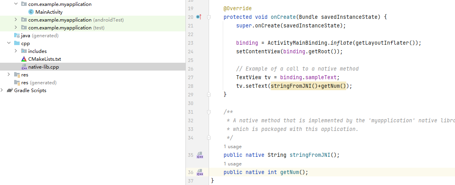
Task: Click line number 28 in the gutter
Action: (191, 86)
